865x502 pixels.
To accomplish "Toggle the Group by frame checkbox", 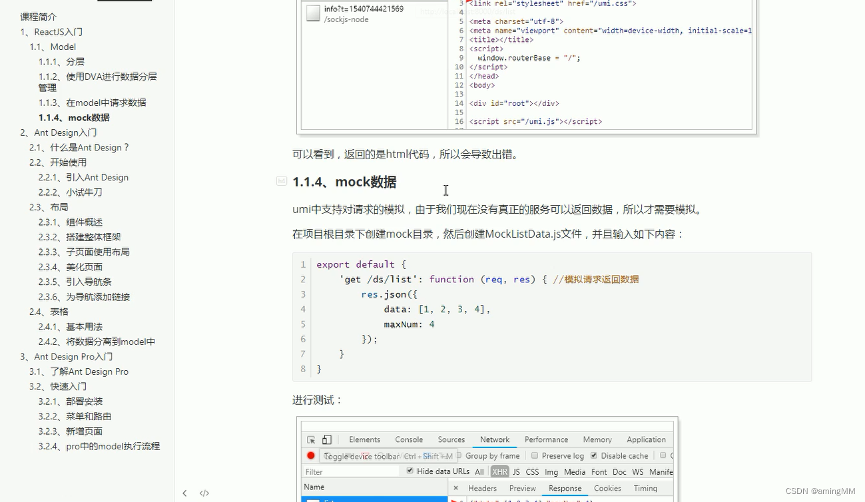I will point(458,455).
